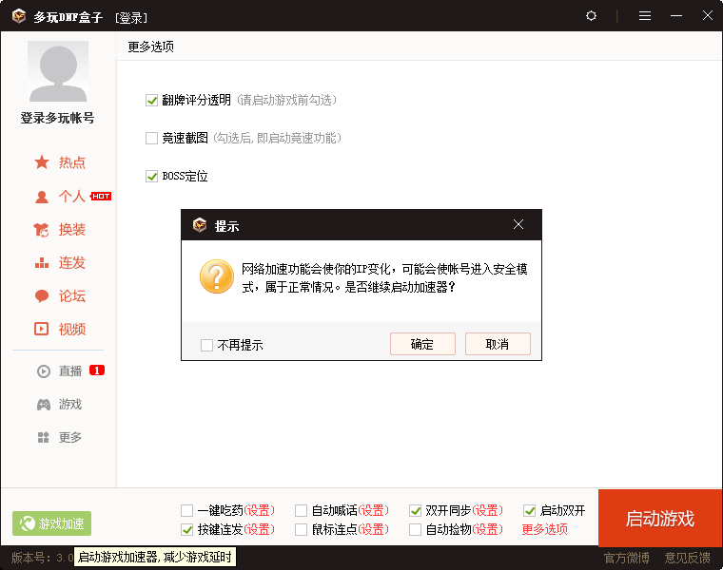Open the 换装 sidebar section
The width and height of the screenshot is (723, 570).
point(72,229)
